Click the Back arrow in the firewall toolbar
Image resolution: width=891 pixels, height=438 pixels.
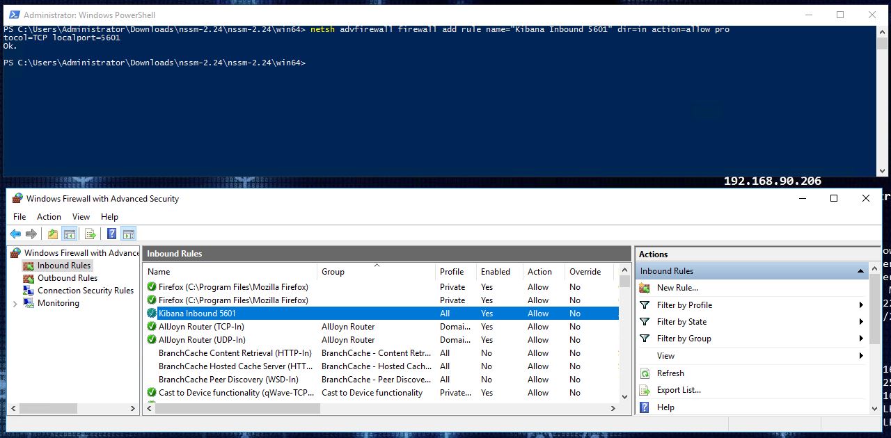pos(15,234)
